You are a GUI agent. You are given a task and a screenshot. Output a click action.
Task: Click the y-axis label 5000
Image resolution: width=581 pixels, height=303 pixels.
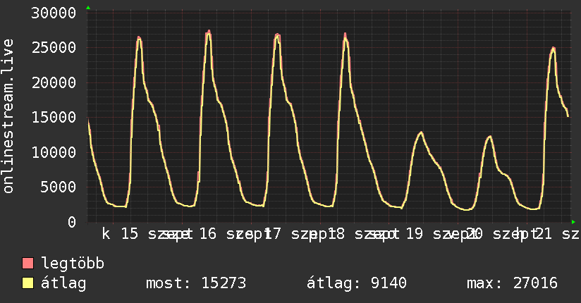click(x=59, y=187)
